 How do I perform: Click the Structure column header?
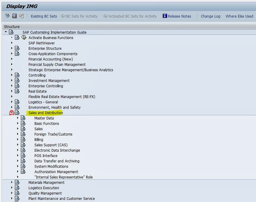click(12, 27)
